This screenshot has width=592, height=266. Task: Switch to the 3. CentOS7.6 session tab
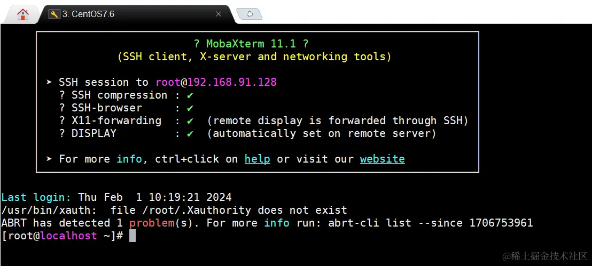pyautogui.click(x=137, y=14)
